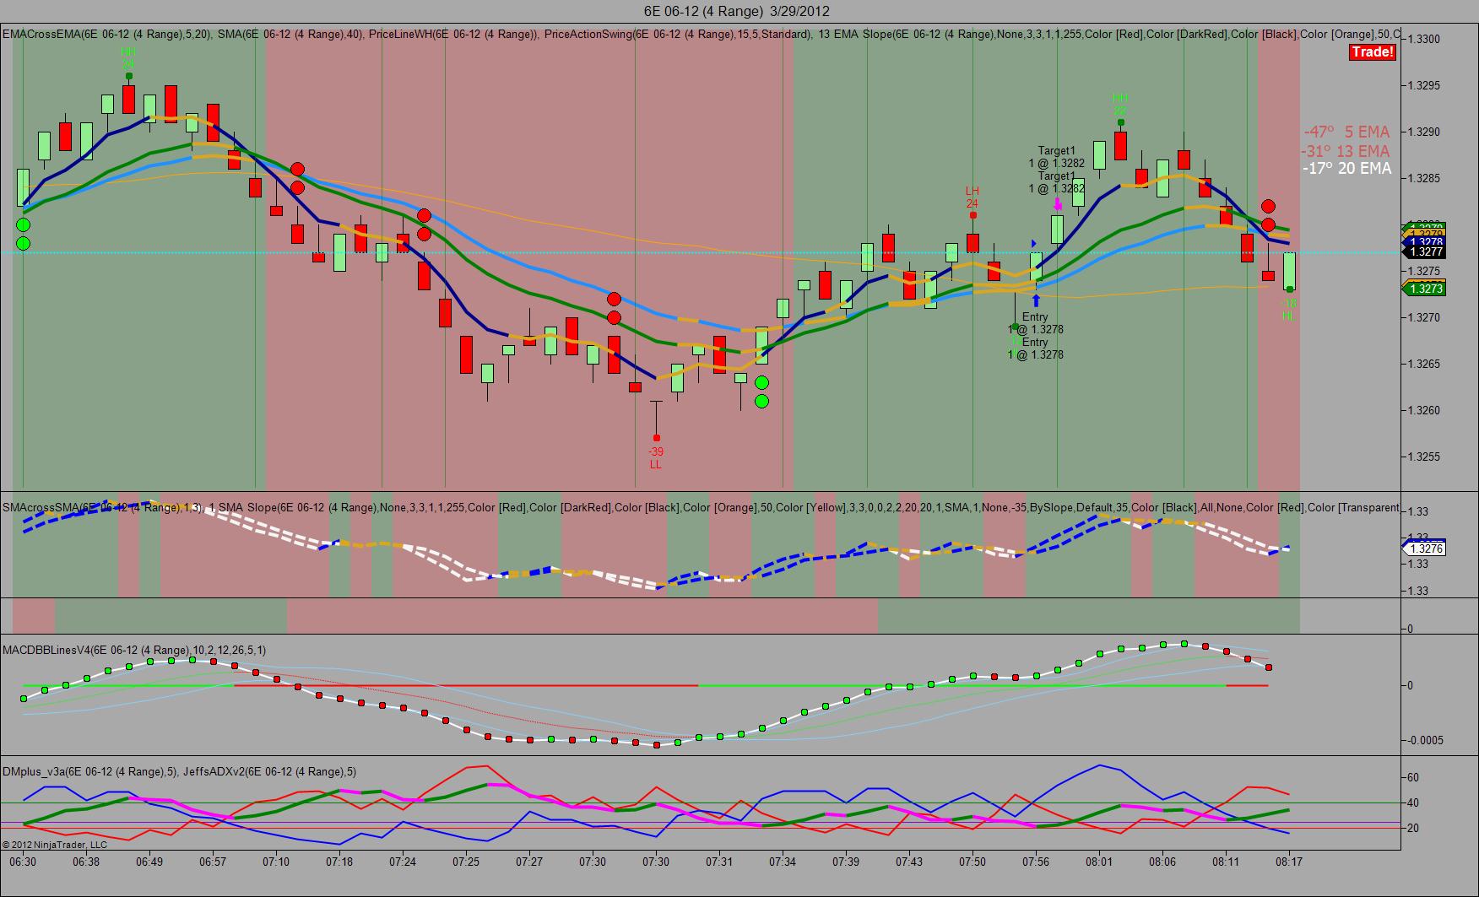Image resolution: width=1479 pixels, height=897 pixels.
Task: Select the LL -39 swing low label
Action: 656,458
